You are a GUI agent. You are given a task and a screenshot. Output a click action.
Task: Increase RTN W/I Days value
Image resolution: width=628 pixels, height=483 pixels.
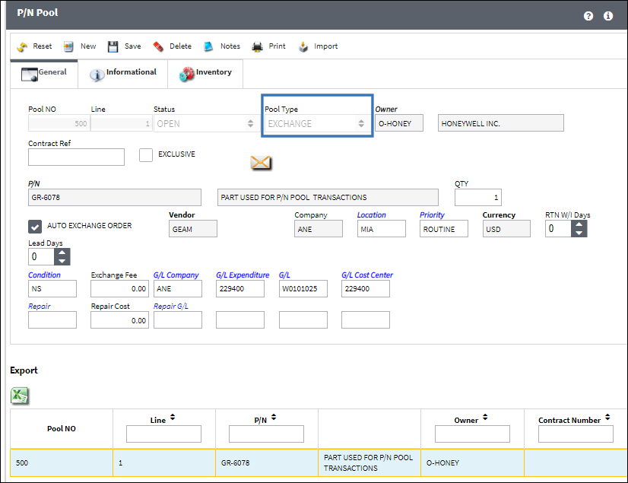(579, 224)
